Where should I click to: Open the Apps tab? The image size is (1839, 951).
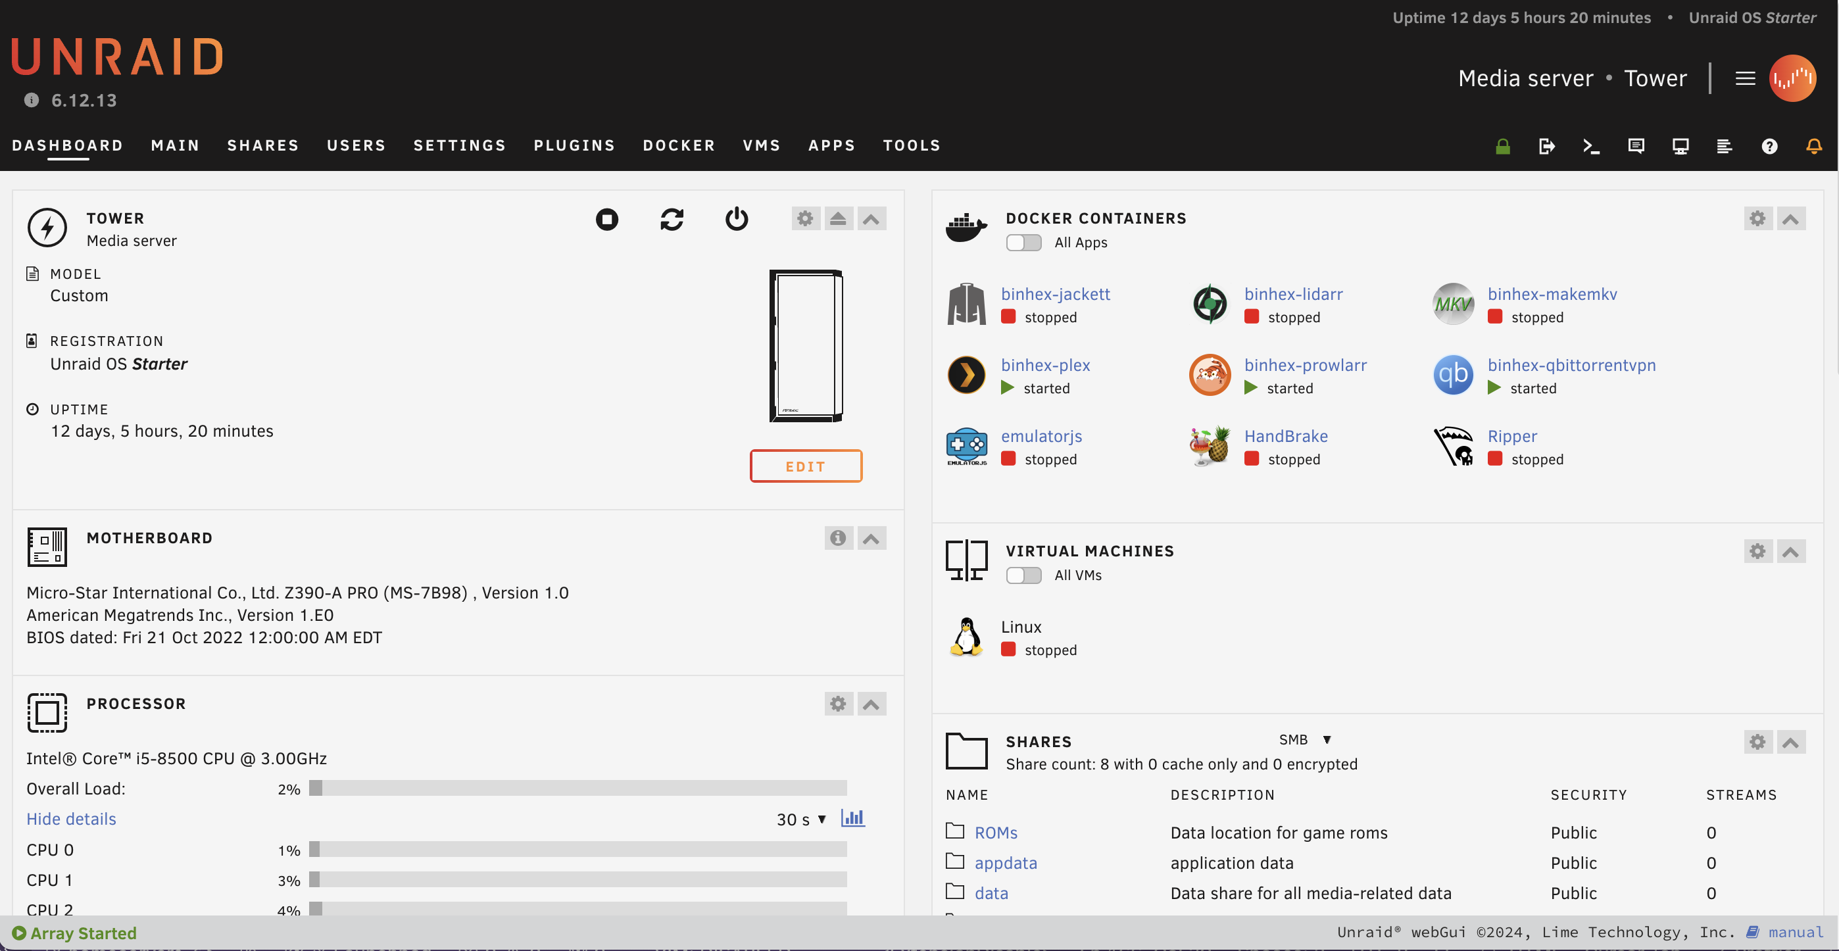coord(831,145)
